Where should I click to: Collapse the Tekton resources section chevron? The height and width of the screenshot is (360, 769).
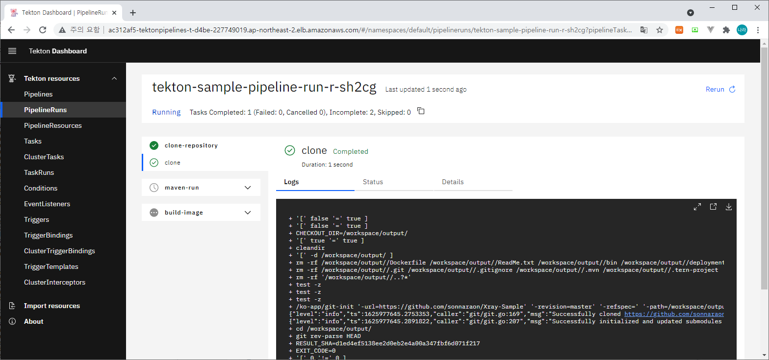pyautogui.click(x=114, y=78)
